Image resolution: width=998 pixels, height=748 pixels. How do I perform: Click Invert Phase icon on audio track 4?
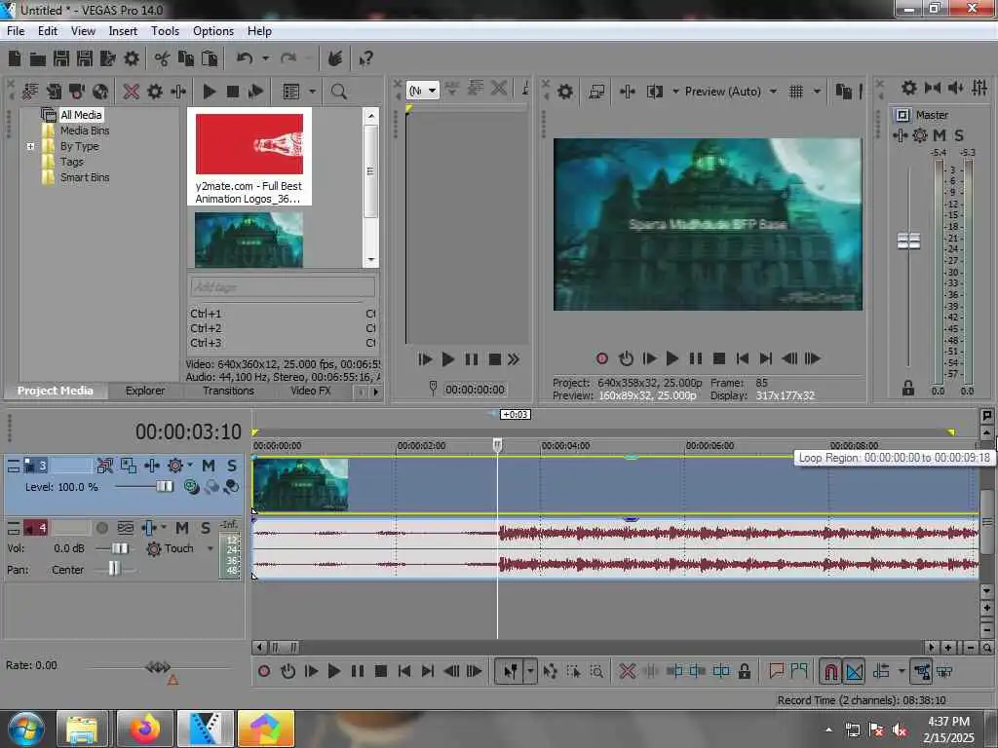[x=126, y=528]
